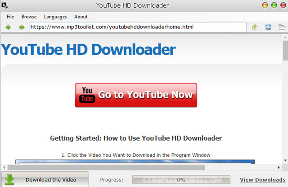Click the green forward arrow
288x187 pixels.
pyautogui.click(x=22, y=27)
